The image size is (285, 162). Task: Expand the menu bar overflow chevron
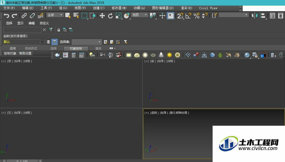click(240, 8)
